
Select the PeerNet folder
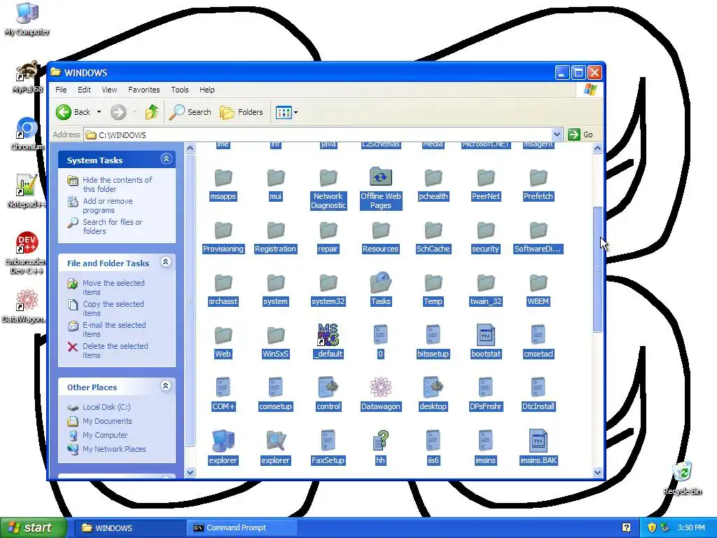coord(486,184)
